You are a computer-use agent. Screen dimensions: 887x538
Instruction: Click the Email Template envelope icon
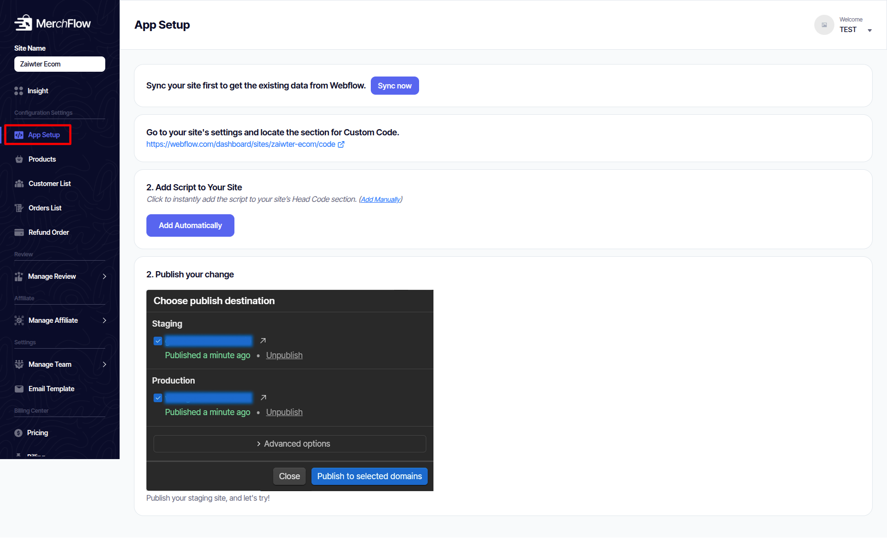tap(19, 389)
